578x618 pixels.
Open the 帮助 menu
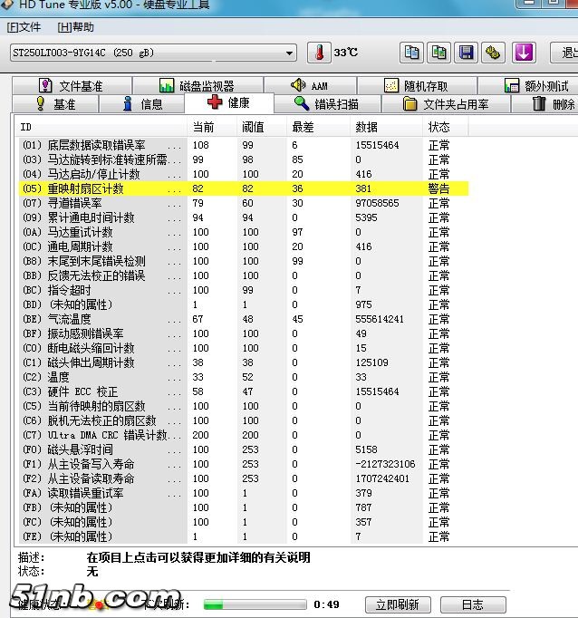(x=75, y=27)
